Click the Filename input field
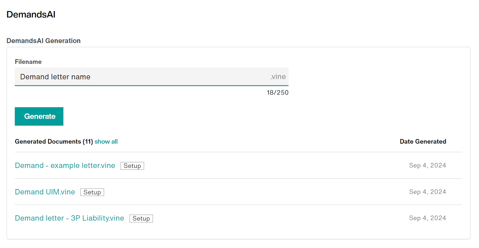The width and height of the screenshot is (479, 248). pos(141,77)
